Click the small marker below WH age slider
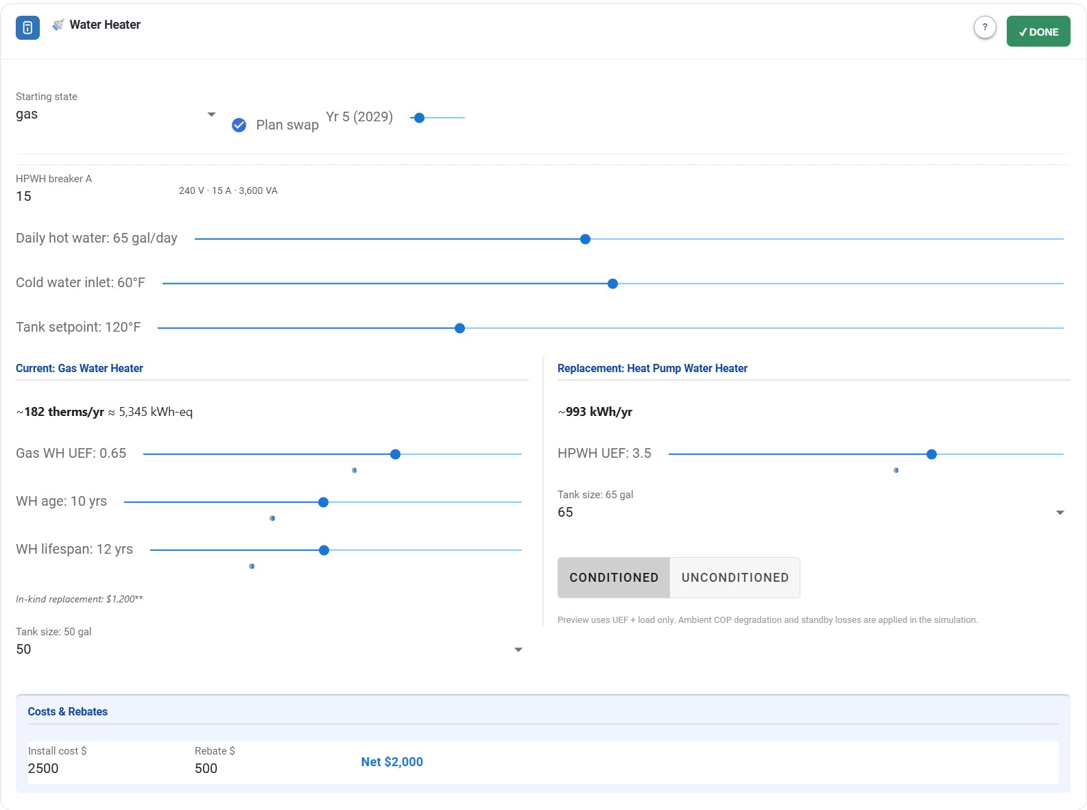This screenshot has width=1087, height=810. (x=272, y=518)
